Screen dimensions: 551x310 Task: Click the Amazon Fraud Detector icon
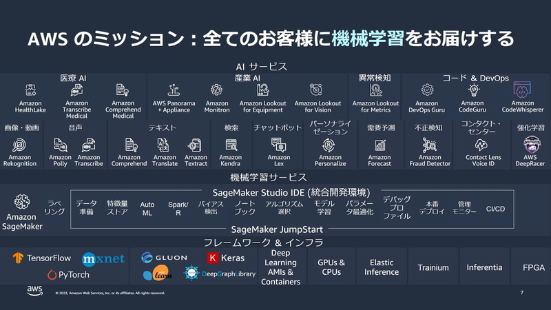click(x=429, y=145)
